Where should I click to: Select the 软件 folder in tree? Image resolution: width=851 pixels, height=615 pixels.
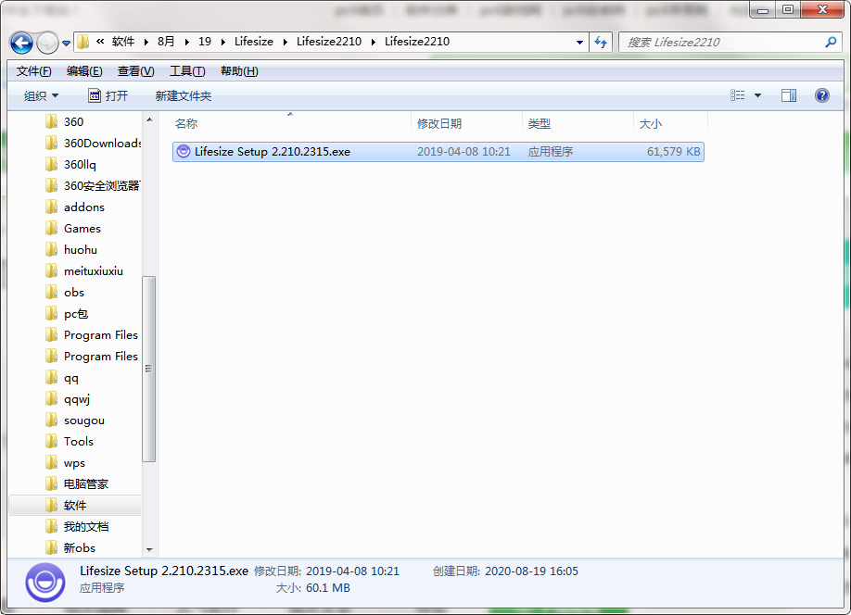tap(75, 506)
